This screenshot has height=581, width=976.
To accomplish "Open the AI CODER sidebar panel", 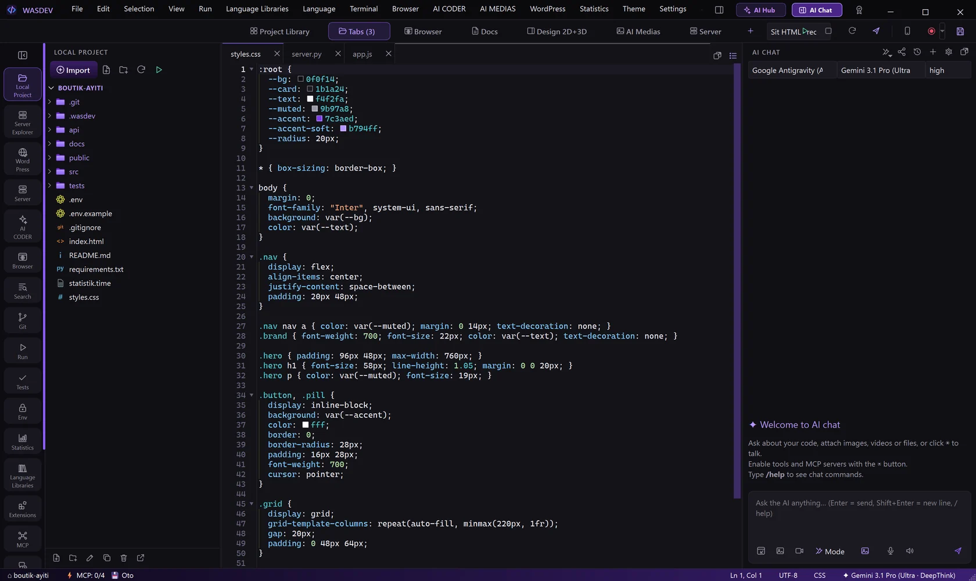I will (x=23, y=227).
